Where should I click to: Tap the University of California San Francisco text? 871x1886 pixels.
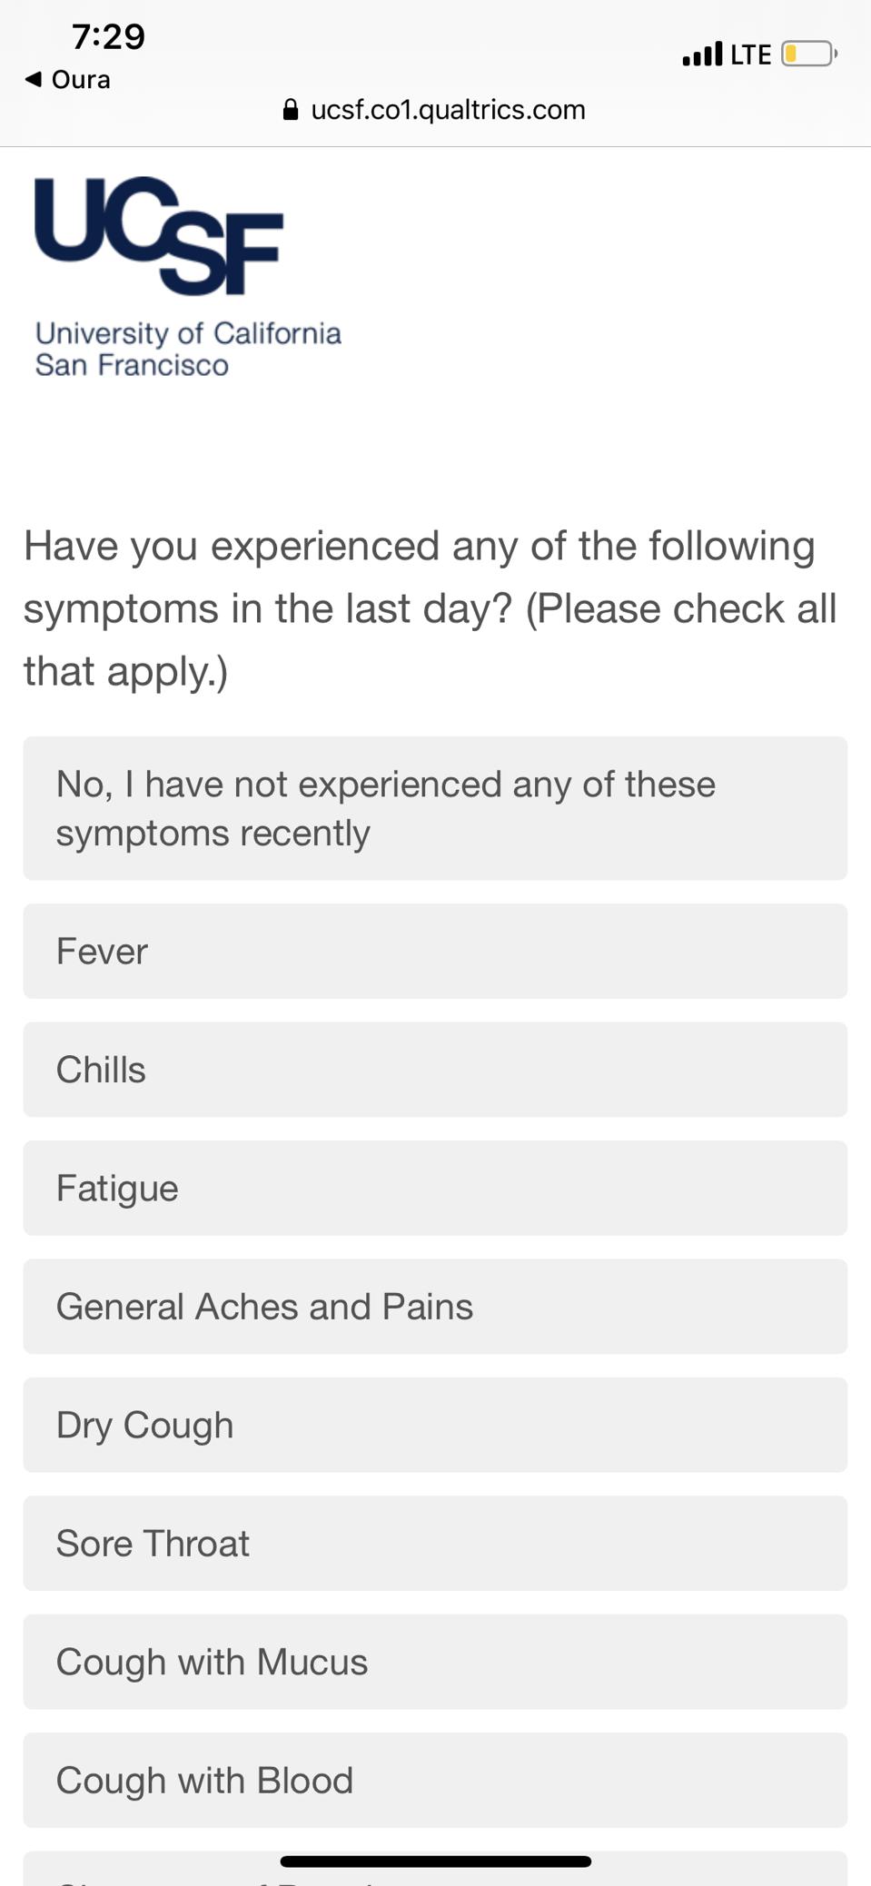[x=188, y=349]
